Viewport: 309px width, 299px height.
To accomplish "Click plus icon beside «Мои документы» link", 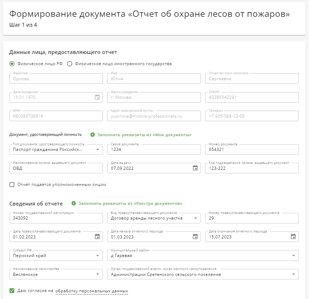I will coord(92,134).
